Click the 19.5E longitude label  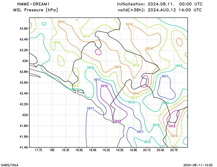tap(120, 150)
